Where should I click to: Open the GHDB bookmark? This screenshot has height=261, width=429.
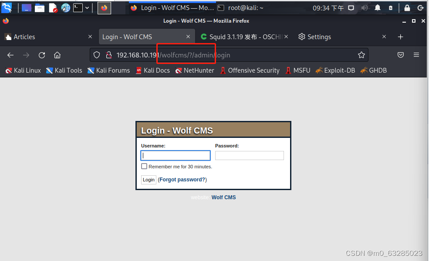click(373, 70)
